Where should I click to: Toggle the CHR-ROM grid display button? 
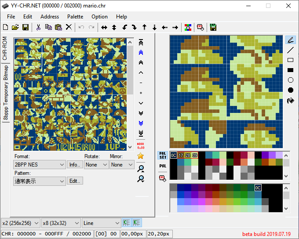click(127, 223)
